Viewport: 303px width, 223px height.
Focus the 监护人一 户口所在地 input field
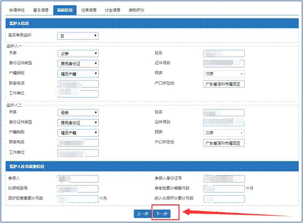(224, 84)
